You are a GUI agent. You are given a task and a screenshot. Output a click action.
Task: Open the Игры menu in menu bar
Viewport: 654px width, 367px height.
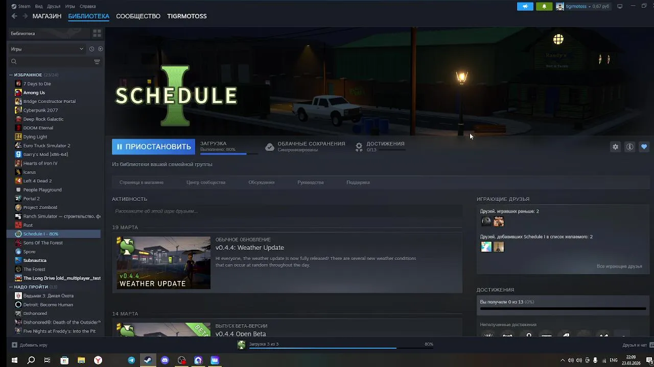click(70, 6)
